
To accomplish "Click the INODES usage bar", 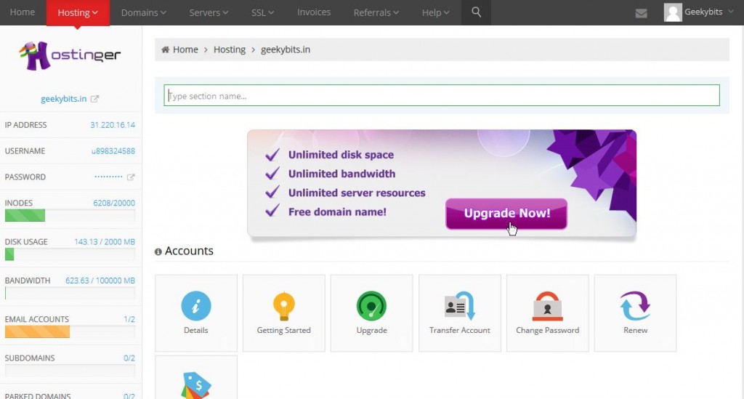I will (x=70, y=216).
